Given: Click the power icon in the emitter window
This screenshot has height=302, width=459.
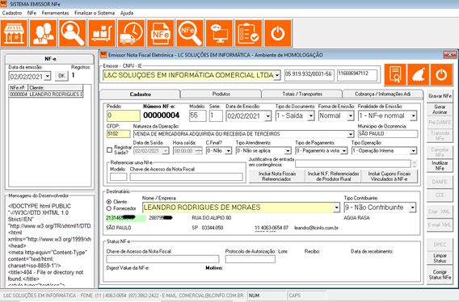Looking at the screenshot, I should pos(441,74).
